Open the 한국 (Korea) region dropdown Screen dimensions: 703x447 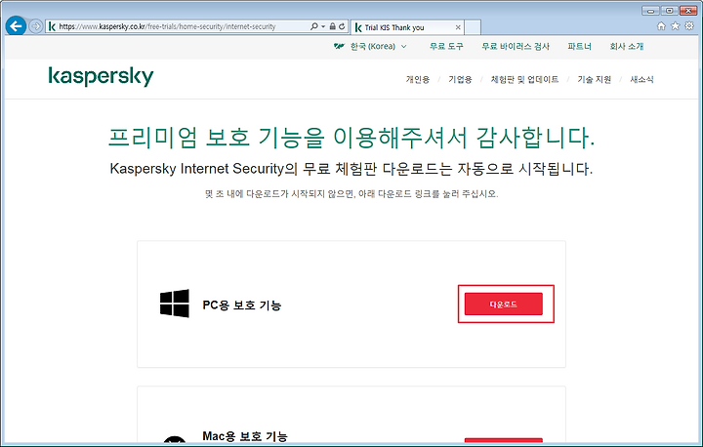click(x=379, y=46)
